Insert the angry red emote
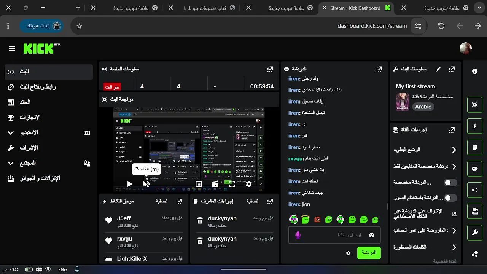The image size is (487, 274). click(317, 219)
